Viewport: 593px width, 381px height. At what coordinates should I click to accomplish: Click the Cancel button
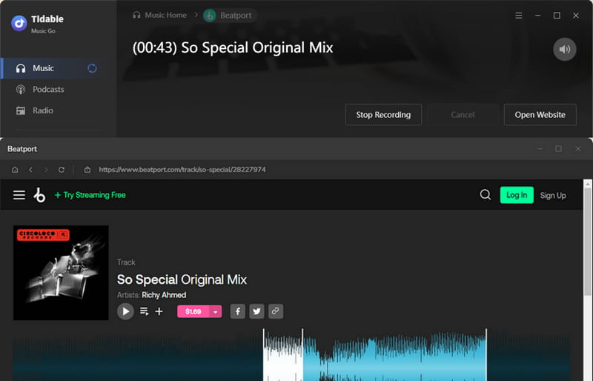(463, 115)
